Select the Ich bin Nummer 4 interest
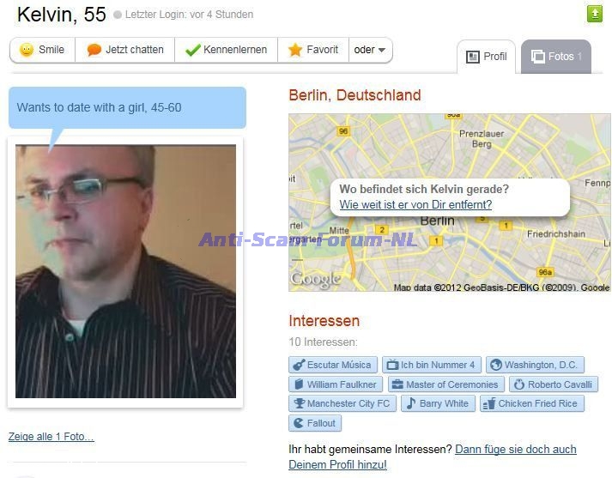 point(432,365)
